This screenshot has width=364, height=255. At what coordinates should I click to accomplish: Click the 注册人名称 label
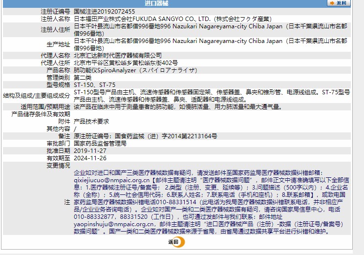click(55, 19)
